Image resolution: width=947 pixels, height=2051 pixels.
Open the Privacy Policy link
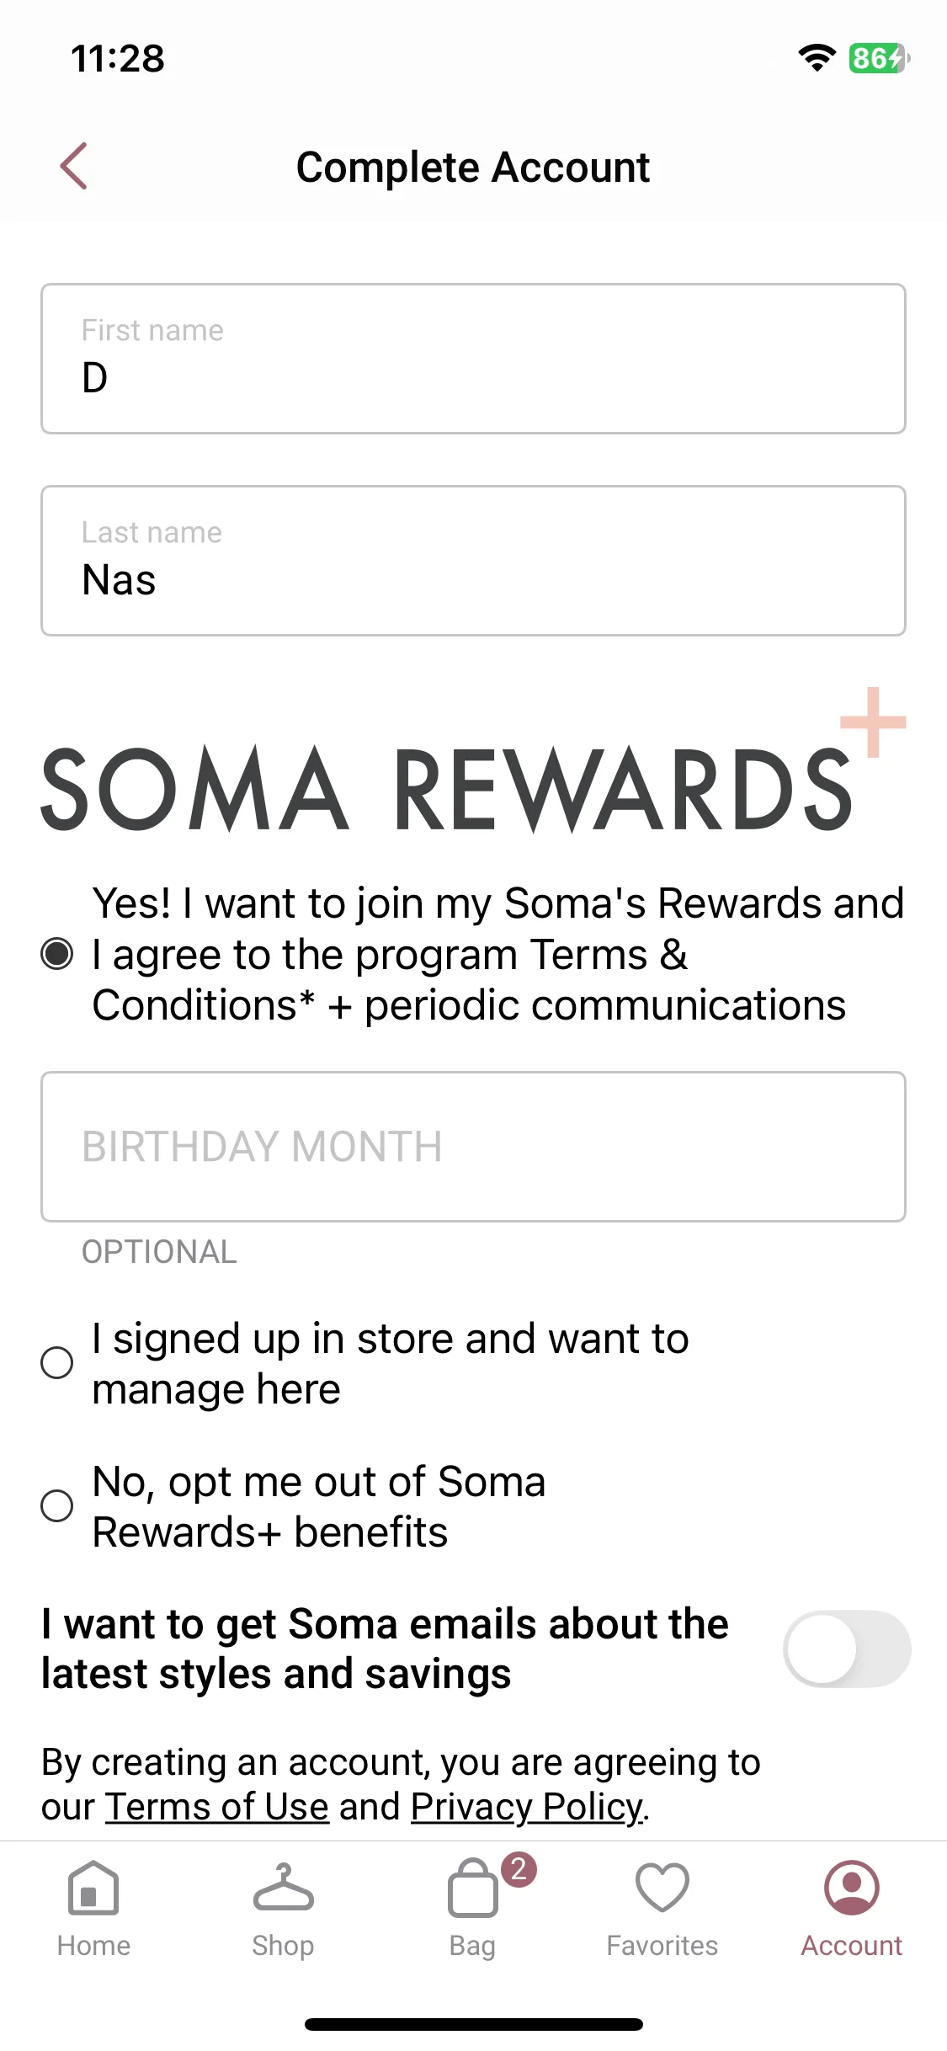526,1807
